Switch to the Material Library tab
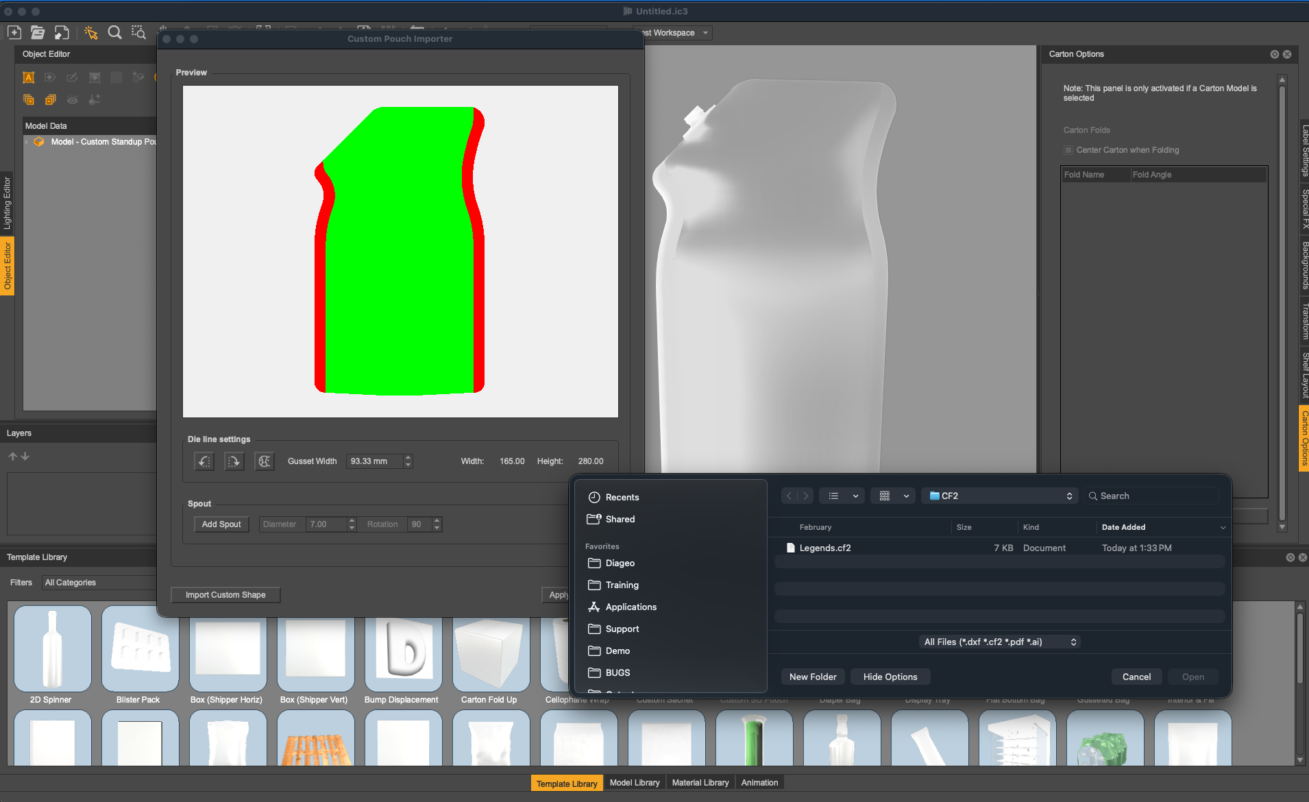Screen dimensions: 1309x802 700,783
